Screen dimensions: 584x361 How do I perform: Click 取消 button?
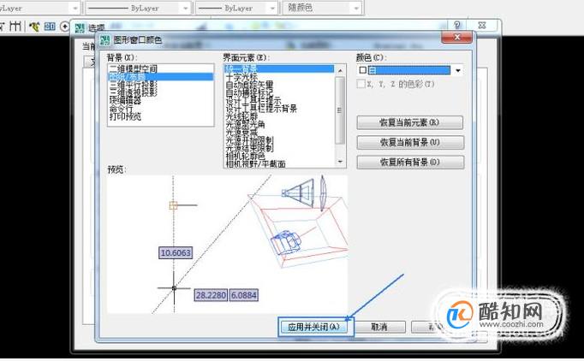click(x=379, y=327)
